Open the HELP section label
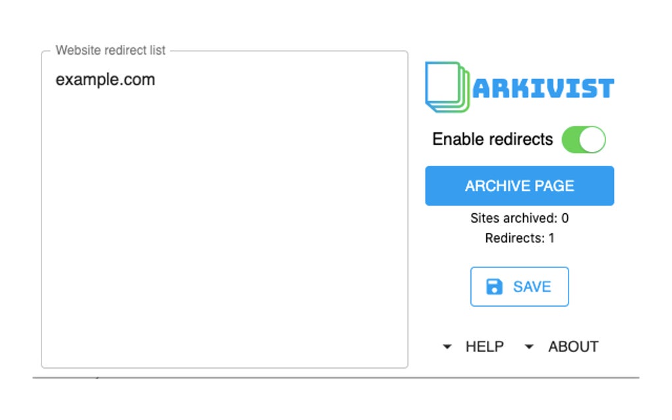 [x=485, y=346]
